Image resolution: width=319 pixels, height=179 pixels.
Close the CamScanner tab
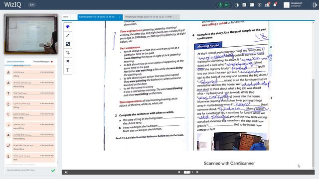point(120,17)
